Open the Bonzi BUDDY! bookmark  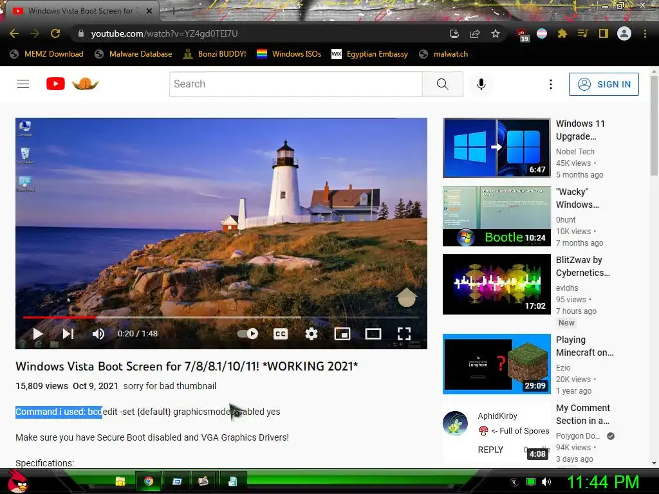[x=215, y=54]
